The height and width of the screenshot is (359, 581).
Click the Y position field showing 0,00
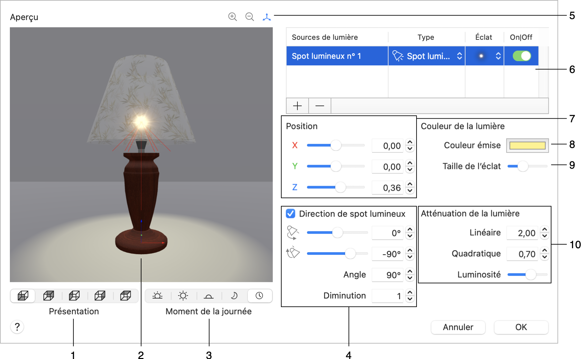pyautogui.click(x=388, y=166)
